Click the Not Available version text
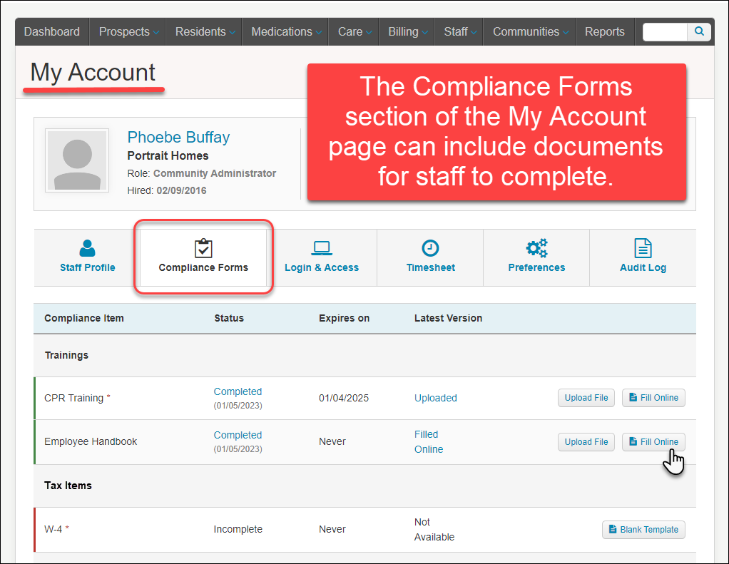Screen dimensions: 729x564 point(434,530)
